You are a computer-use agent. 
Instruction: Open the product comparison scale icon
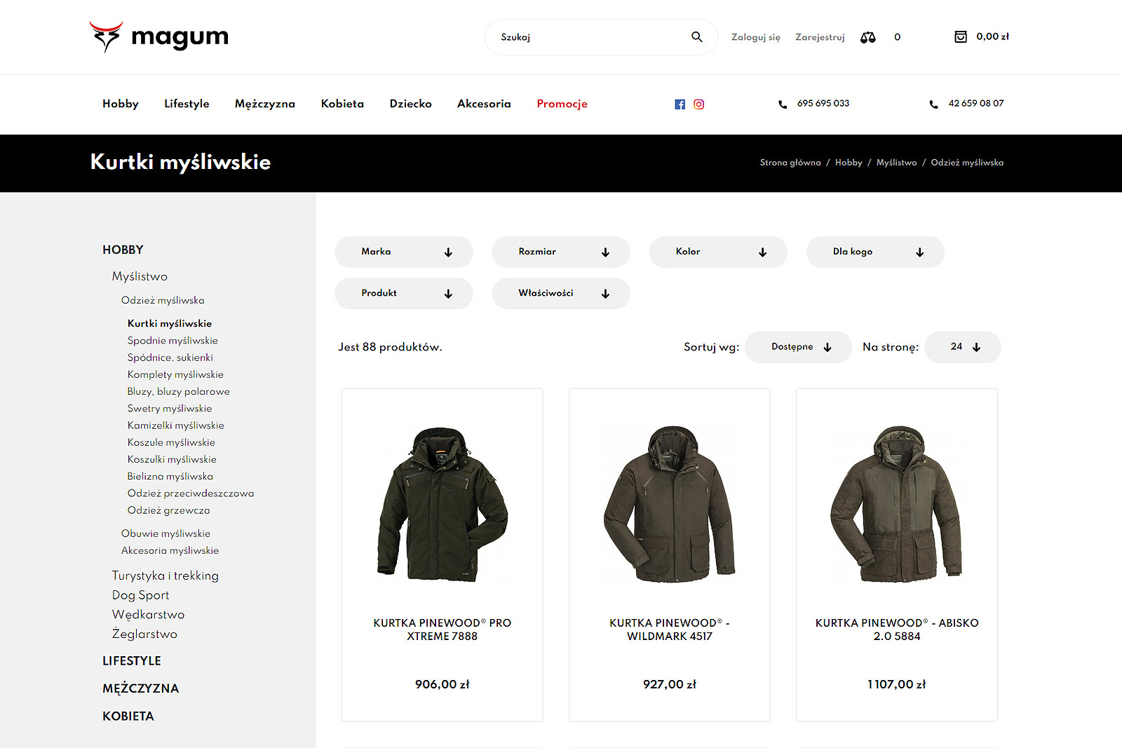point(867,37)
